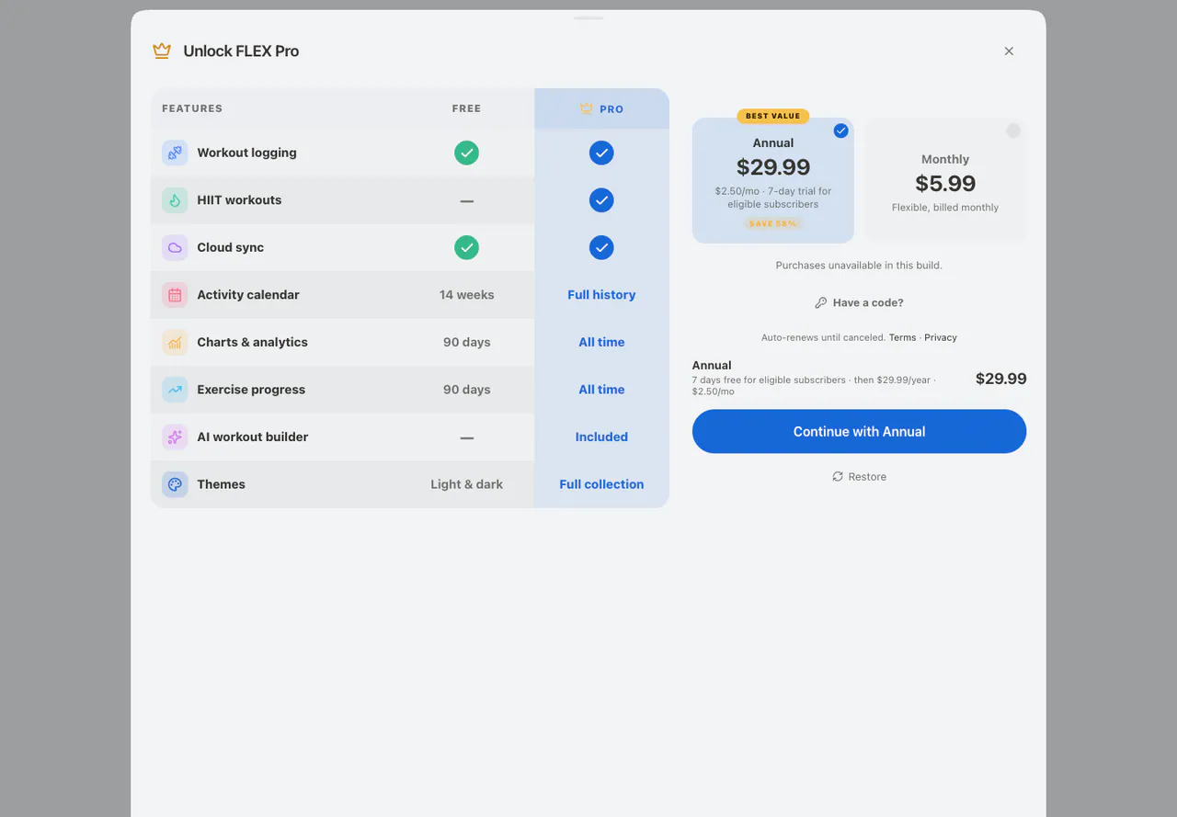Select the Annual plan radio checkmark
This screenshot has width=1177, height=817.
coord(840,130)
